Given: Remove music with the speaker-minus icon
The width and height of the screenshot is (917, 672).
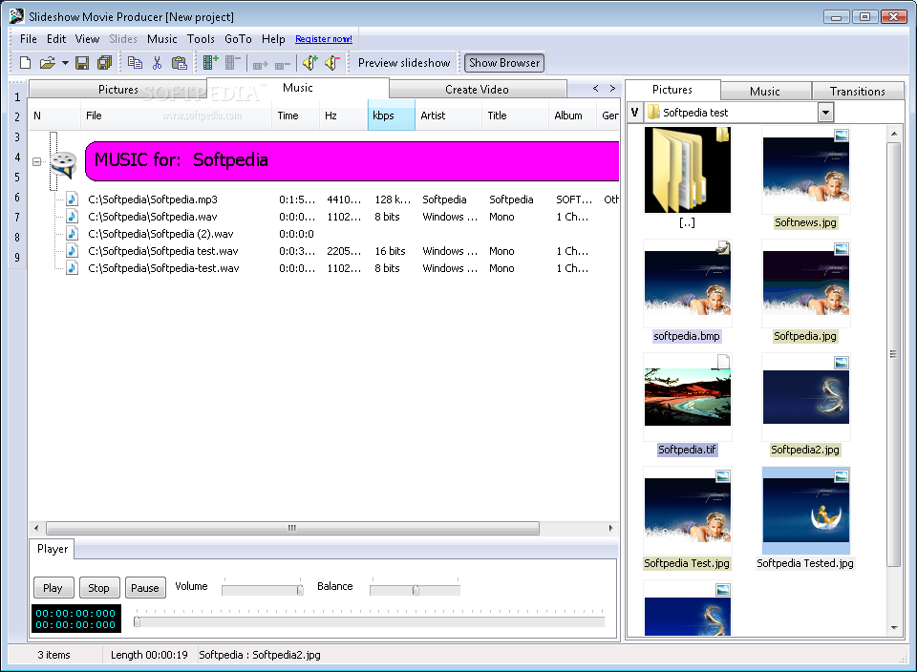Looking at the screenshot, I should point(331,63).
